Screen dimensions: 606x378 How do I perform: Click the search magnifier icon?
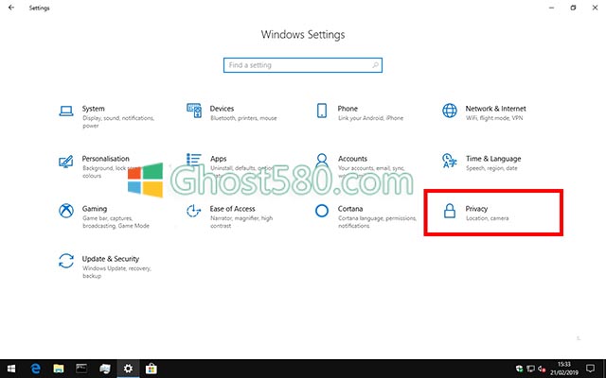375,65
